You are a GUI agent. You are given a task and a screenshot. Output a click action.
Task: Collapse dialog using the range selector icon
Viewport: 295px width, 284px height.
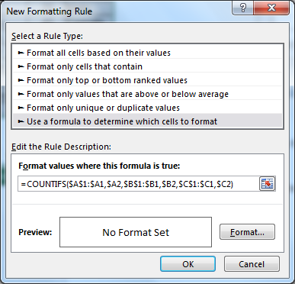(268, 183)
